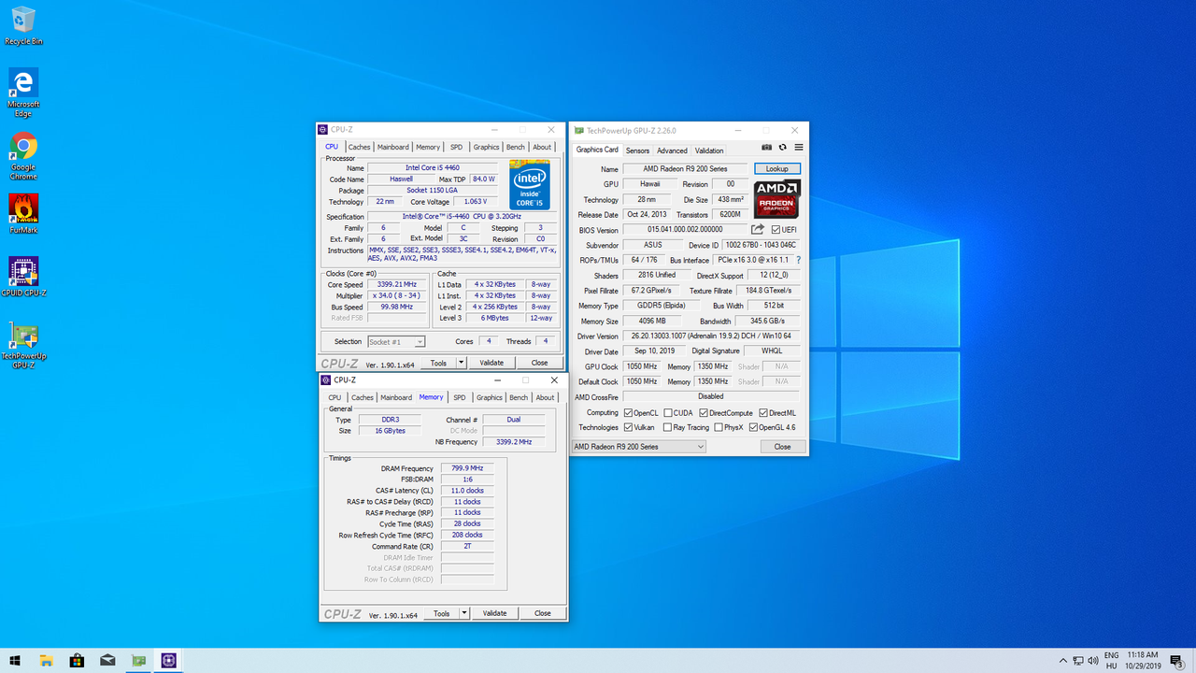Toggle the DirectML checkbox

click(x=763, y=413)
